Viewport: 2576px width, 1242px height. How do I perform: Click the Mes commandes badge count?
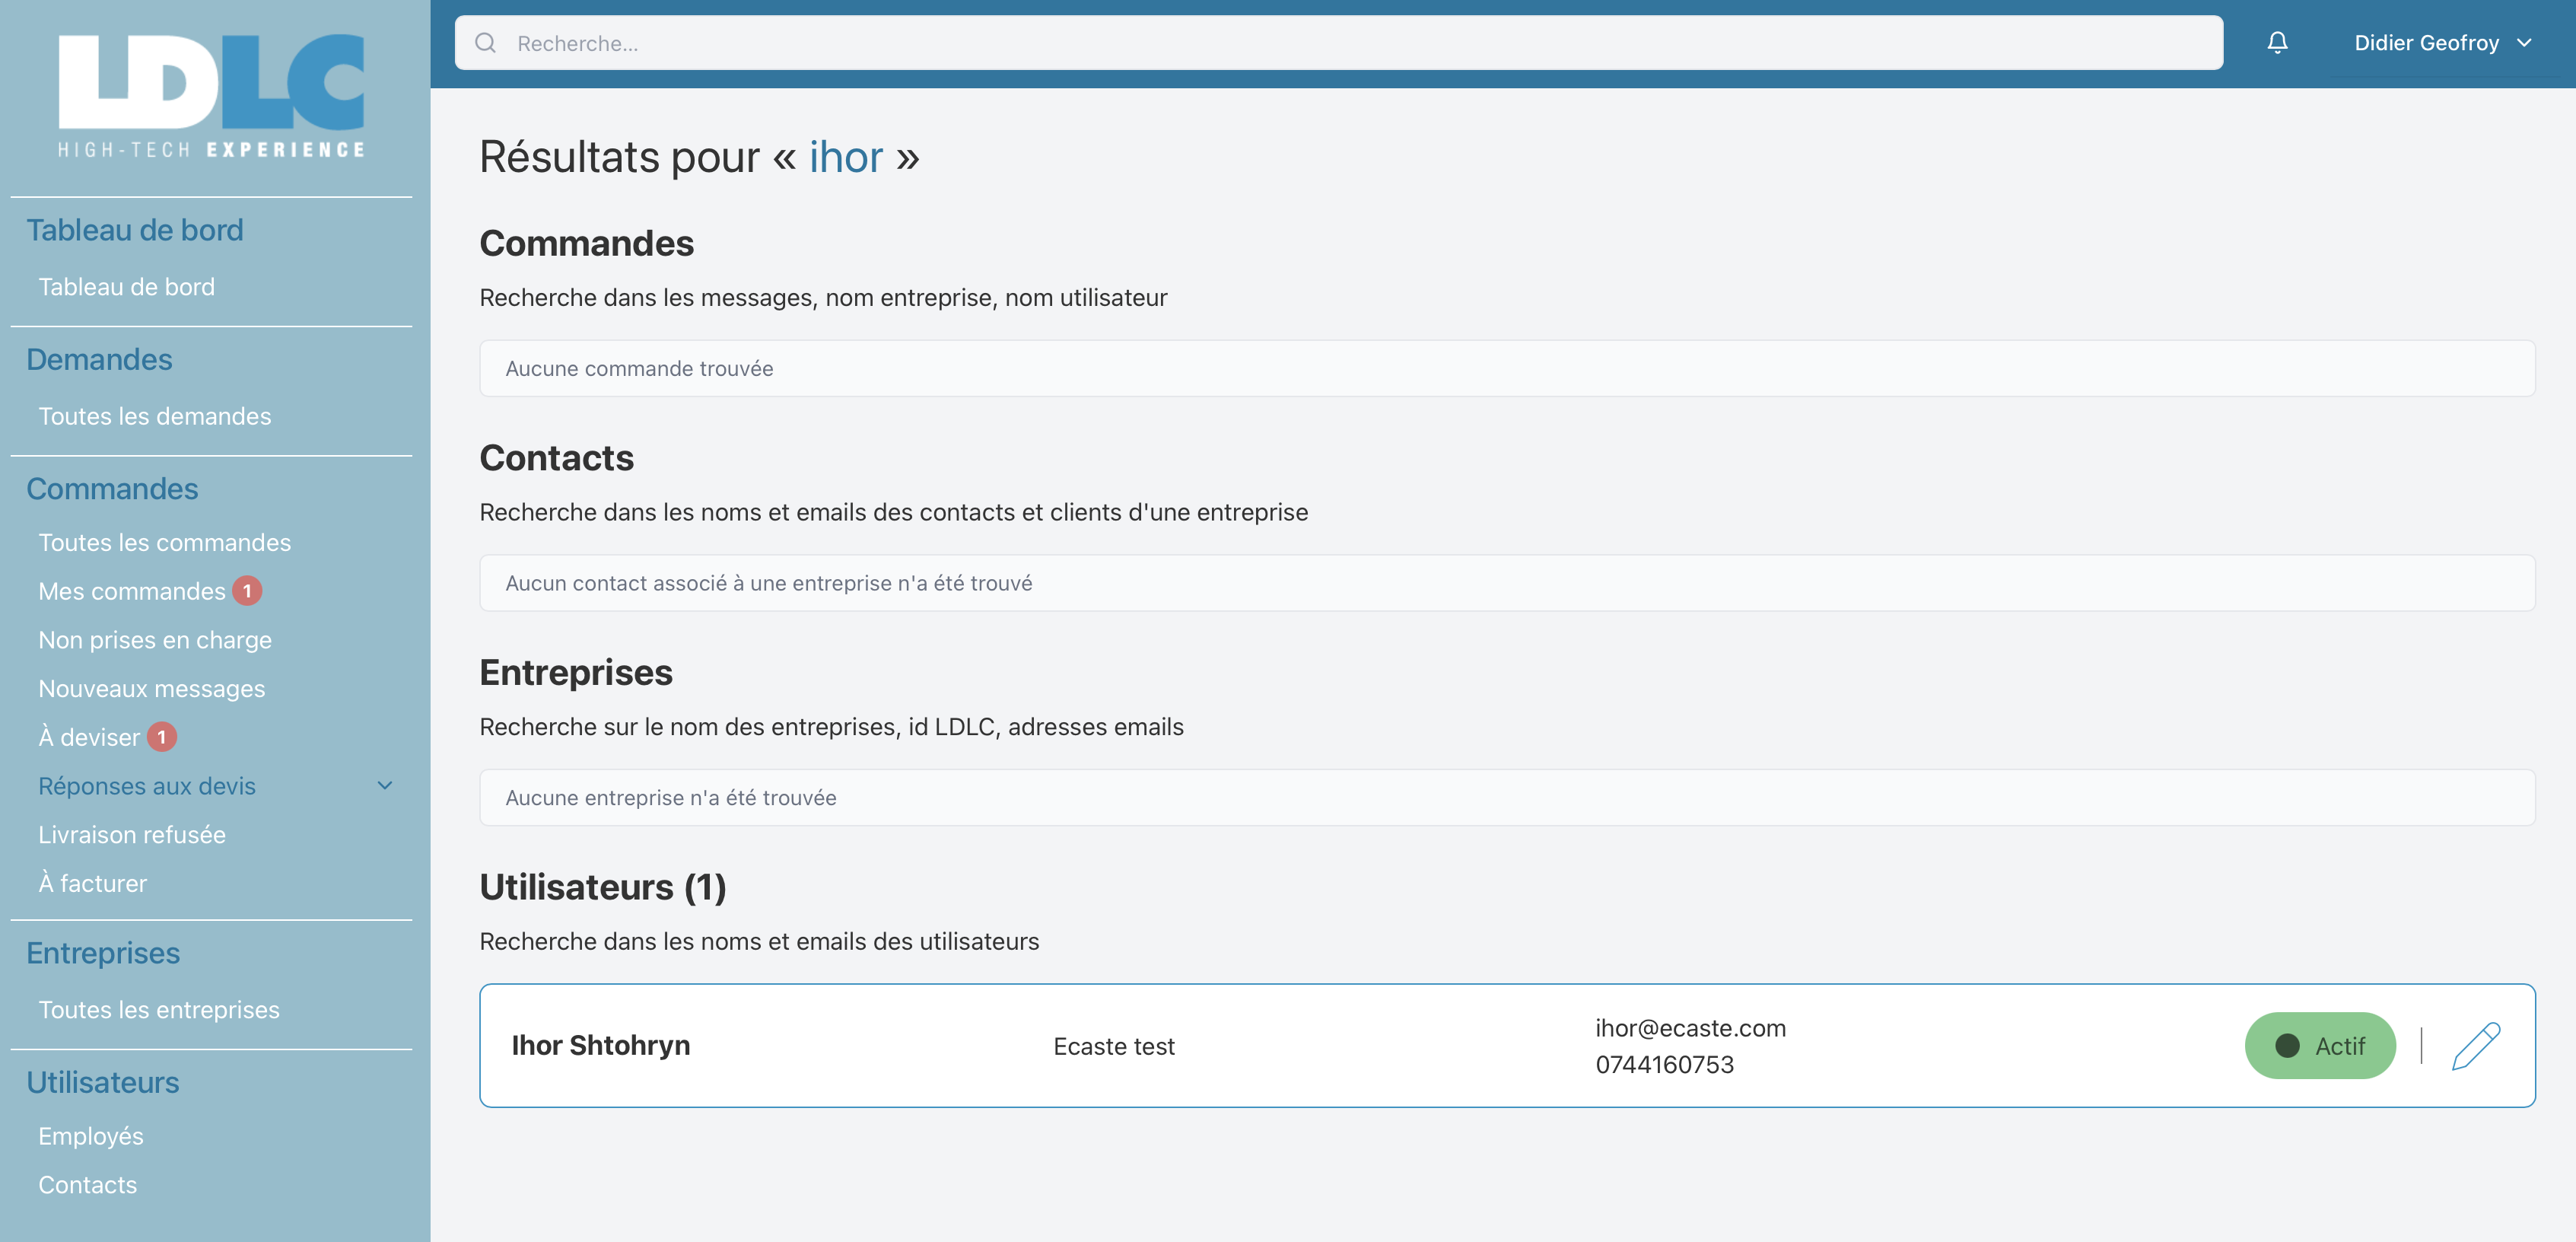pos(247,591)
